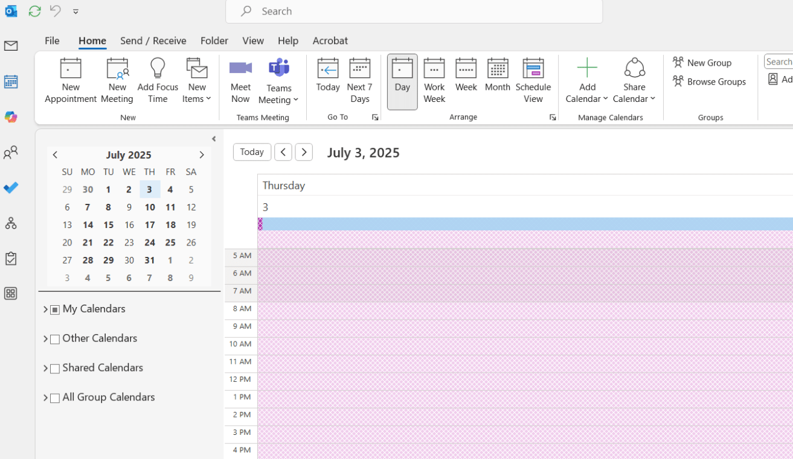Open Customize Quick Access Toolbar dropdown
The image size is (793, 459).
pyautogui.click(x=75, y=11)
